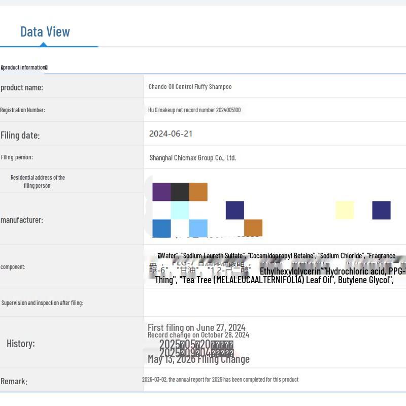Click Supervision and inspection after filing label
406x406 pixels.
pos(42,302)
